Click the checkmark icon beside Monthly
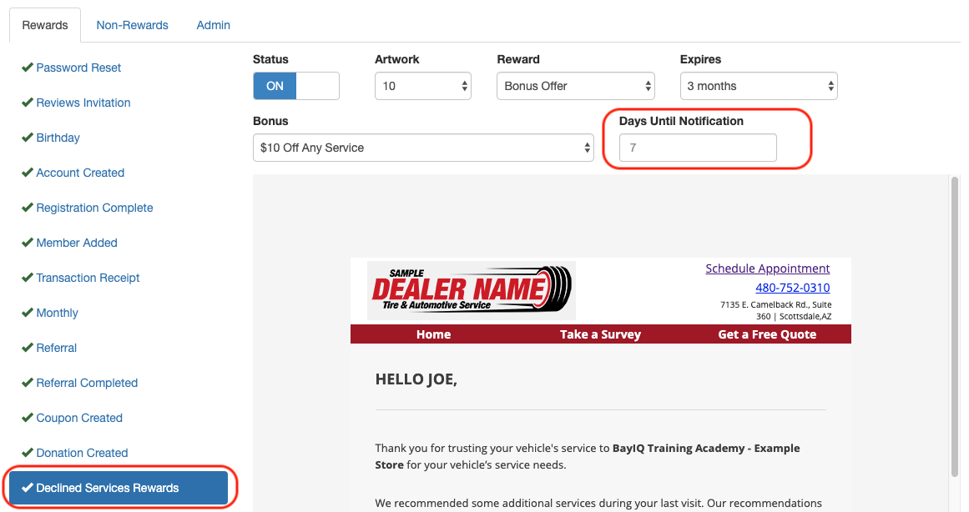The width and height of the screenshot is (969, 512). [x=28, y=313]
